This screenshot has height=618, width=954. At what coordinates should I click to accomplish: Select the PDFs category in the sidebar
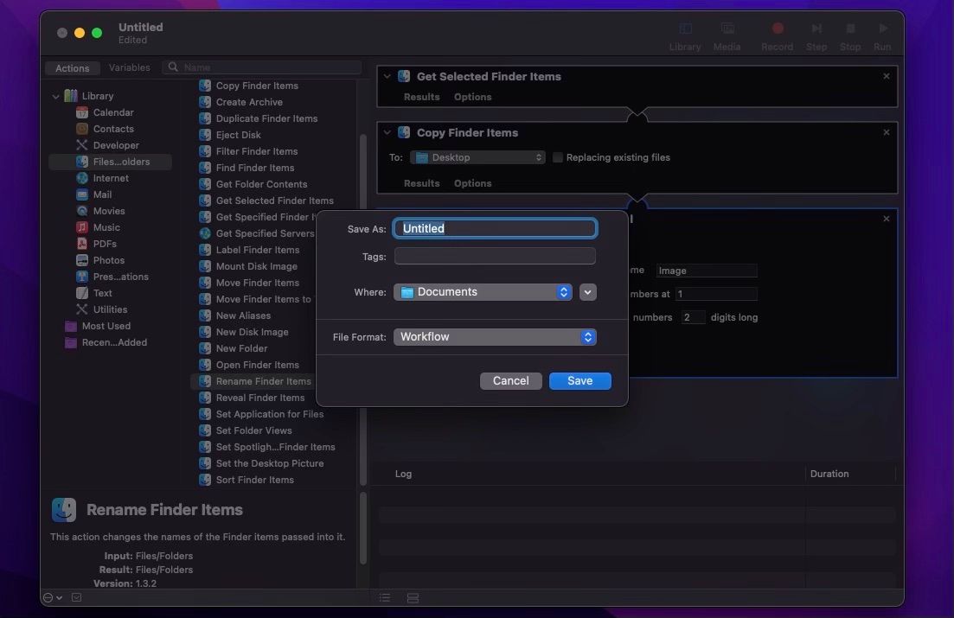105,243
